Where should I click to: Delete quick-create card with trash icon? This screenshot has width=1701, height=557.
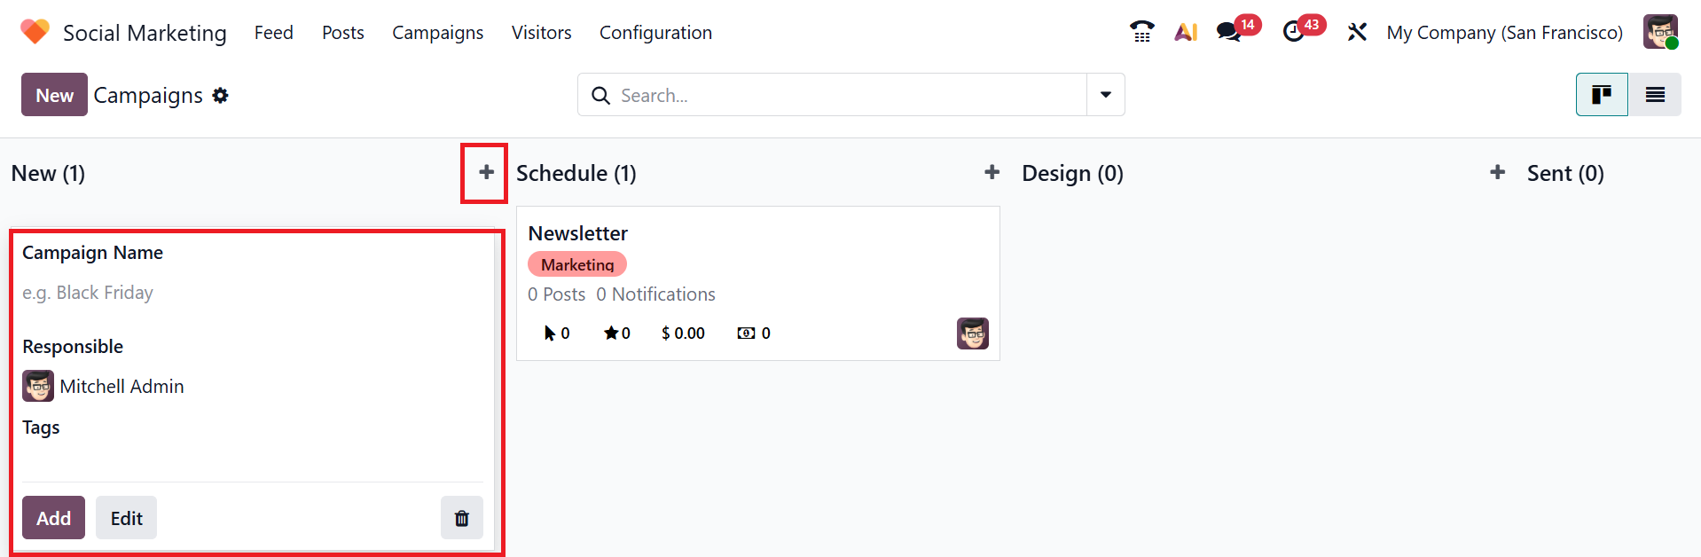[461, 518]
